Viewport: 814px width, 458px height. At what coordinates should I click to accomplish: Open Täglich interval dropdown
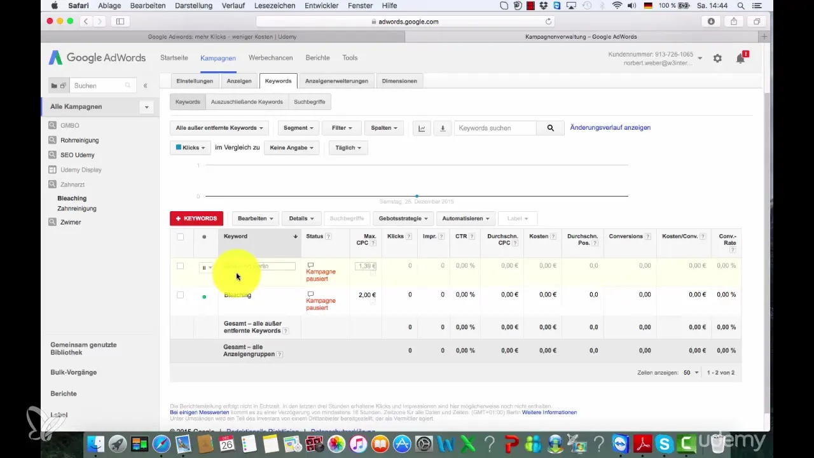(347, 148)
